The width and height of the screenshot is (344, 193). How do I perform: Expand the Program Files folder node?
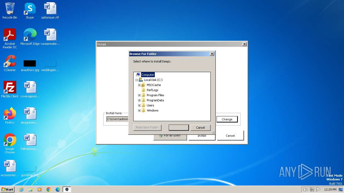[139, 95]
